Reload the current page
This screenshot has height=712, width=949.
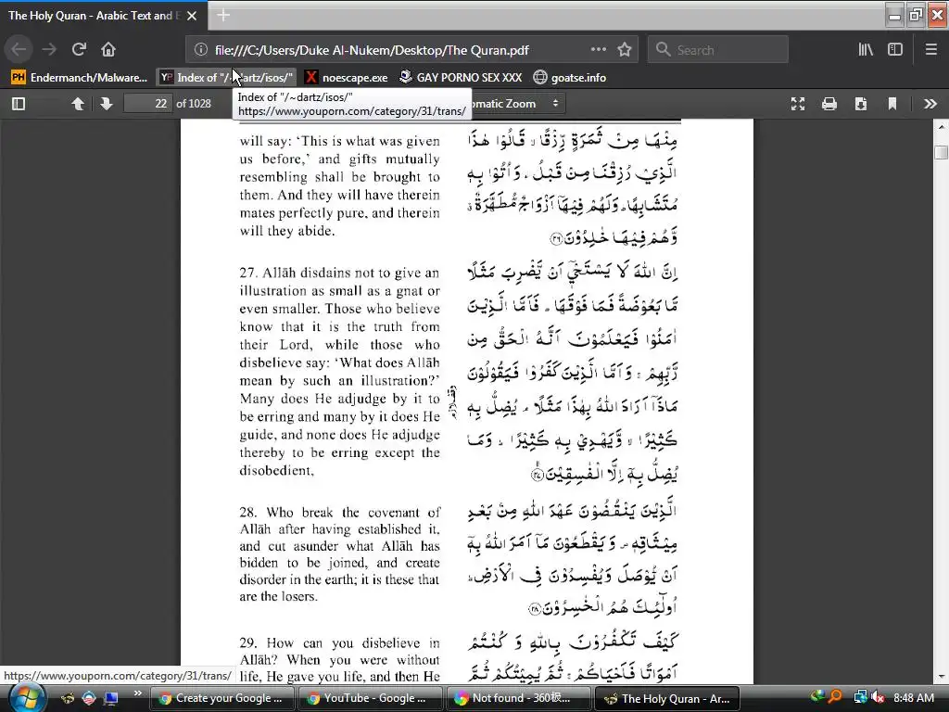point(79,50)
